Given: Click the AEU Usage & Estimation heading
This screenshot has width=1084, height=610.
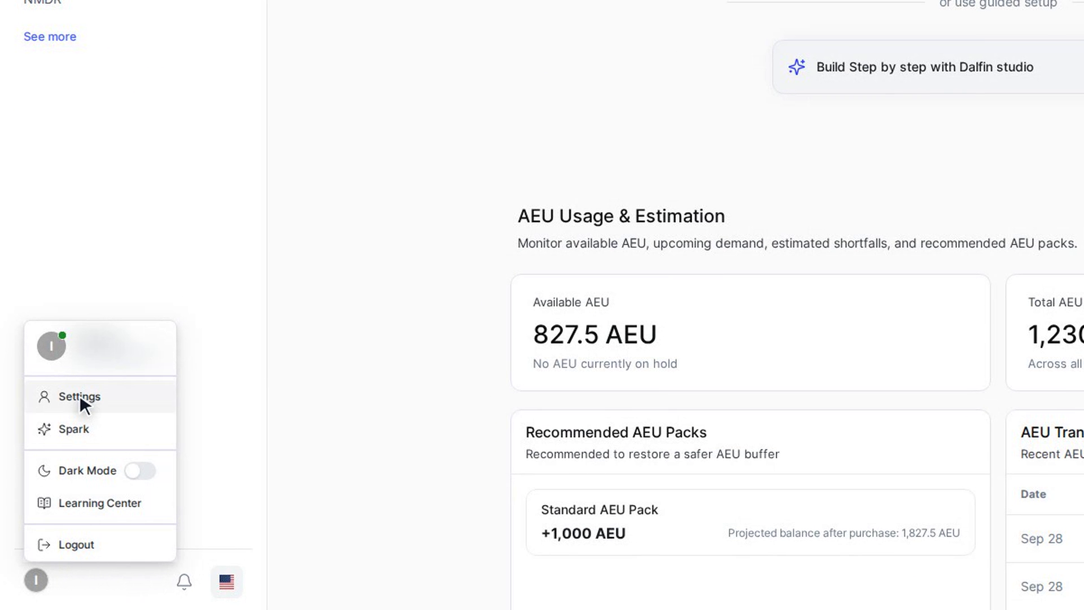Looking at the screenshot, I should click(621, 216).
